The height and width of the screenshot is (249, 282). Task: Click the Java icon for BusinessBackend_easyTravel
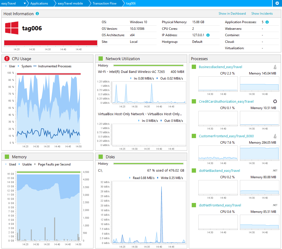point(275,67)
